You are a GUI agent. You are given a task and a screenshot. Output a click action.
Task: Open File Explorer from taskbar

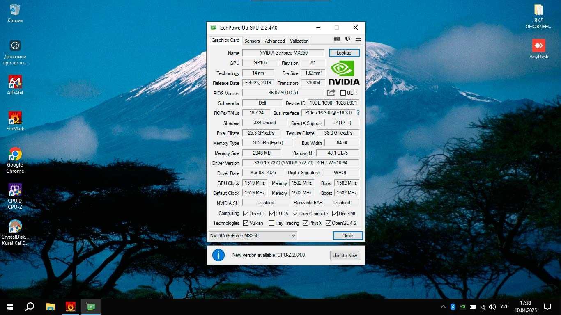coord(50,306)
